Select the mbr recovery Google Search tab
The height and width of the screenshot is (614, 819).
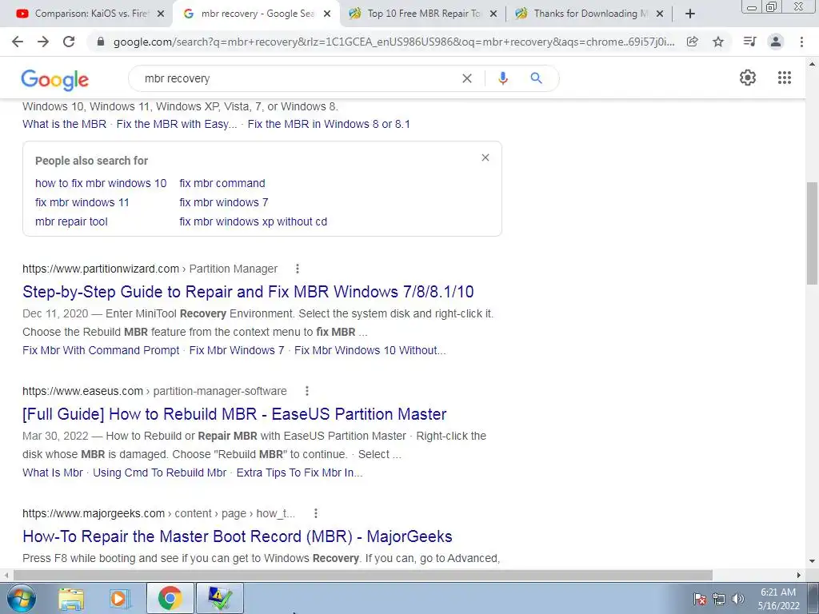pyautogui.click(x=257, y=14)
